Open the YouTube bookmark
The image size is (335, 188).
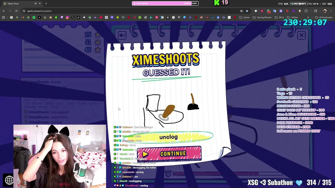(x=101, y=17)
